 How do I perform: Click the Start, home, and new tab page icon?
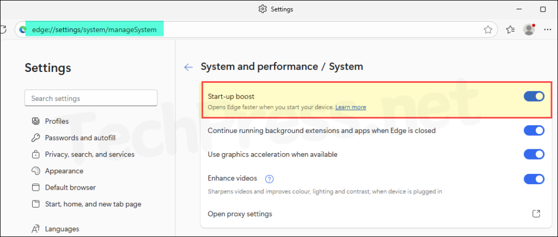coord(35,204)
